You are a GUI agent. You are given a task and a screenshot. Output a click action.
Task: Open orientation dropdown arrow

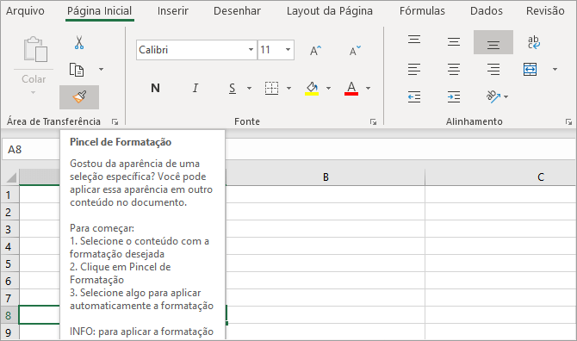coord(506,96)
